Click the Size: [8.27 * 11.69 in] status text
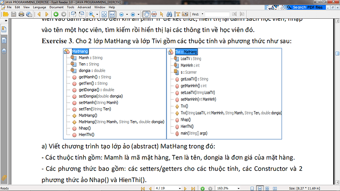The height and width of the screenshot is (191, 340). [x=305, y=189]
